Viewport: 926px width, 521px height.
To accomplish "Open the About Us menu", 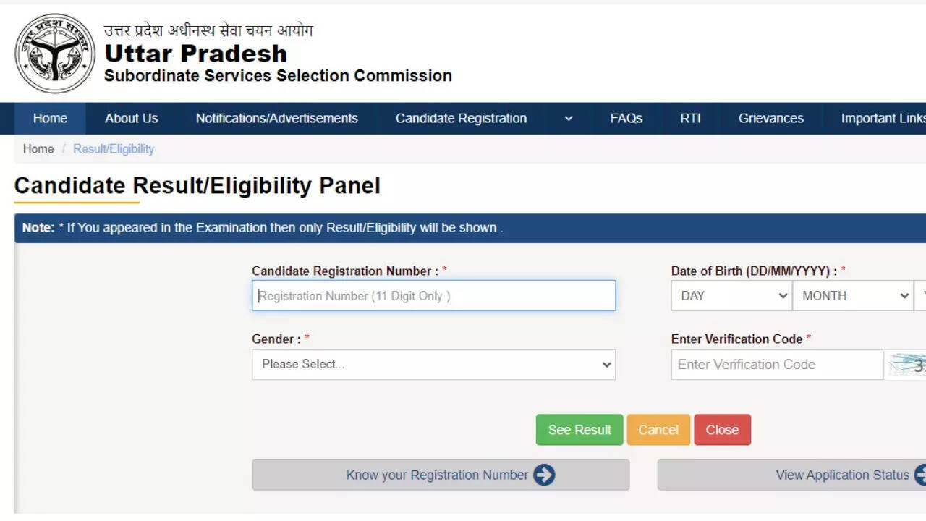I will 131,119.
